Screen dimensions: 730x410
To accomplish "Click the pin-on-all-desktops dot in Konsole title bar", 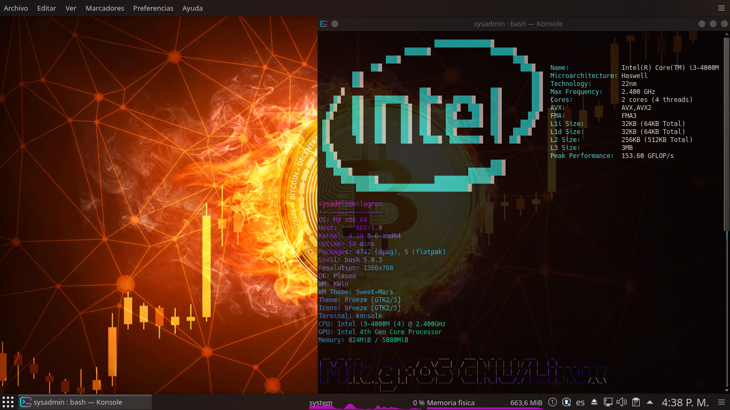I will pyautogui.click(x=335, y=23).
